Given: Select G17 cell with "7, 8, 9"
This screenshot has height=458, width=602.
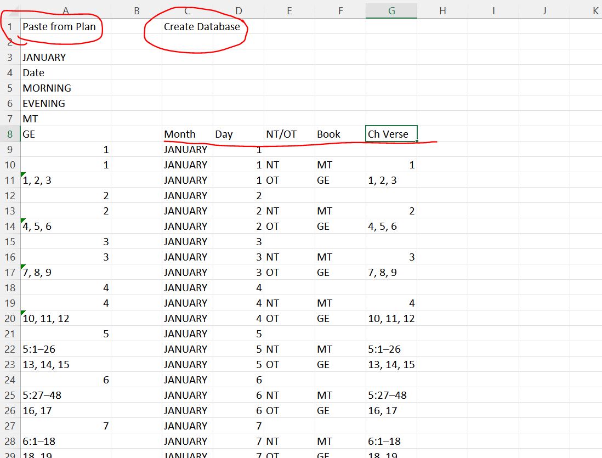Looking at the screenshot, I should (x=391, y=273).
